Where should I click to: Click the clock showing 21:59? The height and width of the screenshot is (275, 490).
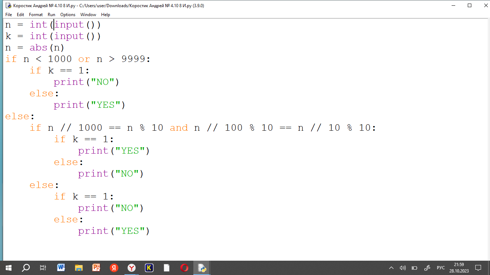pos(458,267)
